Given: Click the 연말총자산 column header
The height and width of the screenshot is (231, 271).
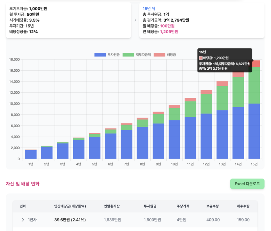Looking at the screenshot, I should (112, 206).
